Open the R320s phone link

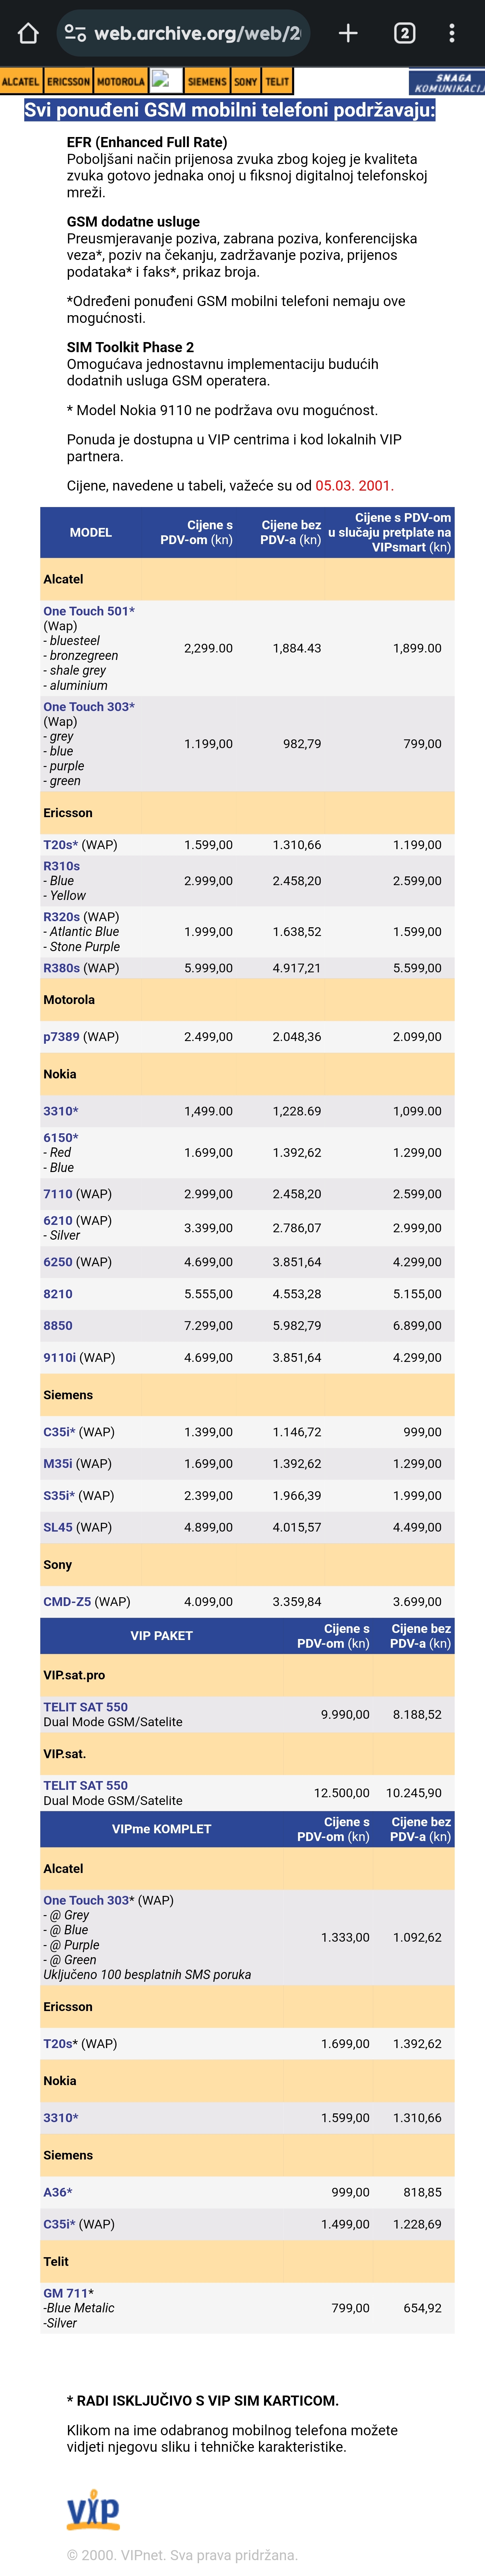[x=61, y=917]
